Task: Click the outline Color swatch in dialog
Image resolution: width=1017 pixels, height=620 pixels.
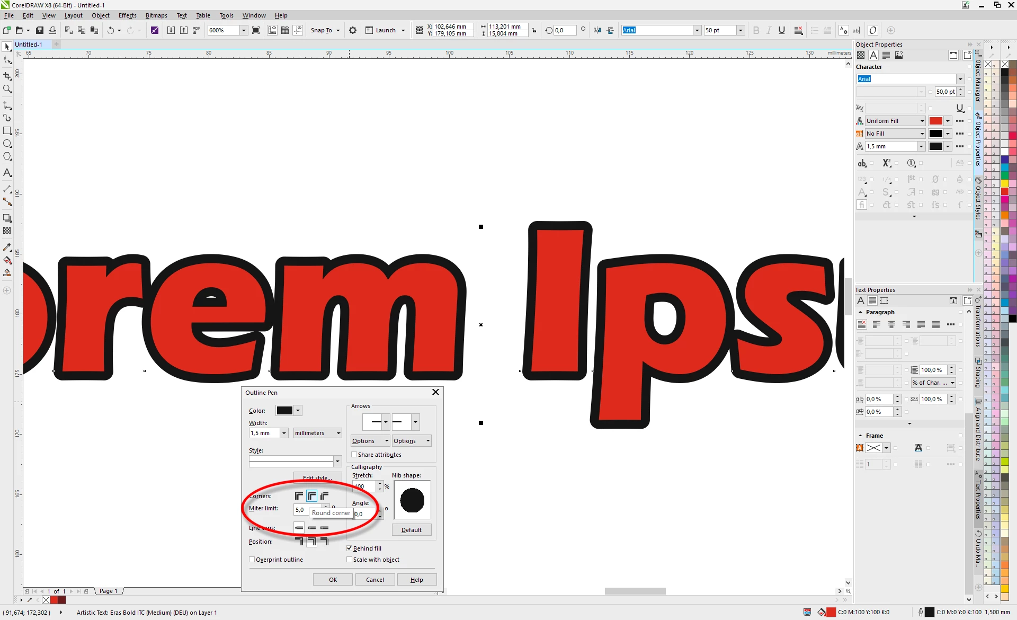Action: [284, 411]
